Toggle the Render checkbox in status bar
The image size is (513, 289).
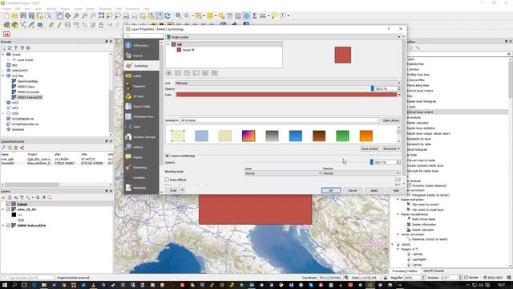[x=467, y=278]
